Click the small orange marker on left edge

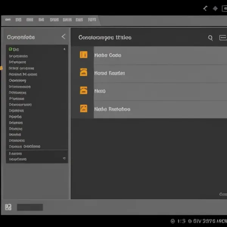coord(1,68)
